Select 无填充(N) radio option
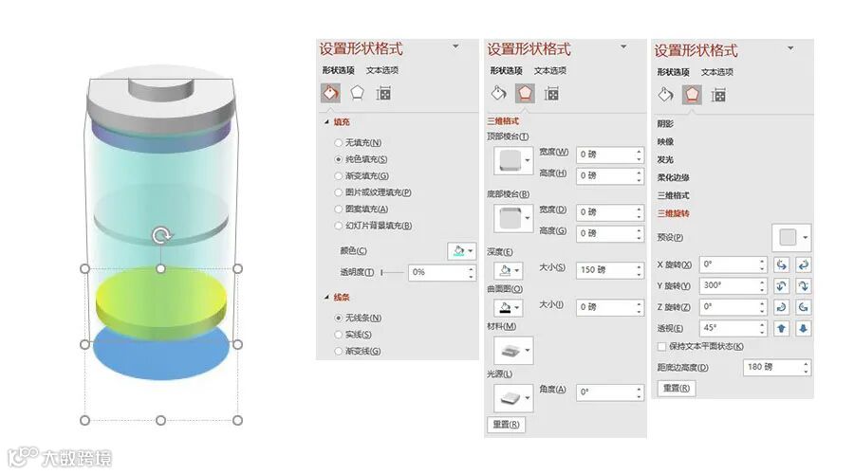 click(338, 142)
